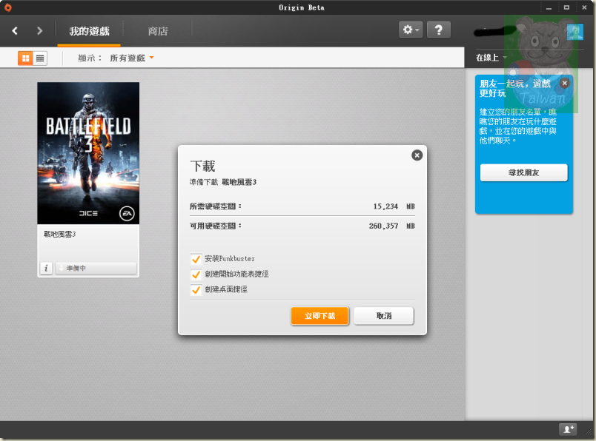This screenshot has width=596, height=441.
Task: Click the 戰地風雲3 game title text
Action: point(60,234)
